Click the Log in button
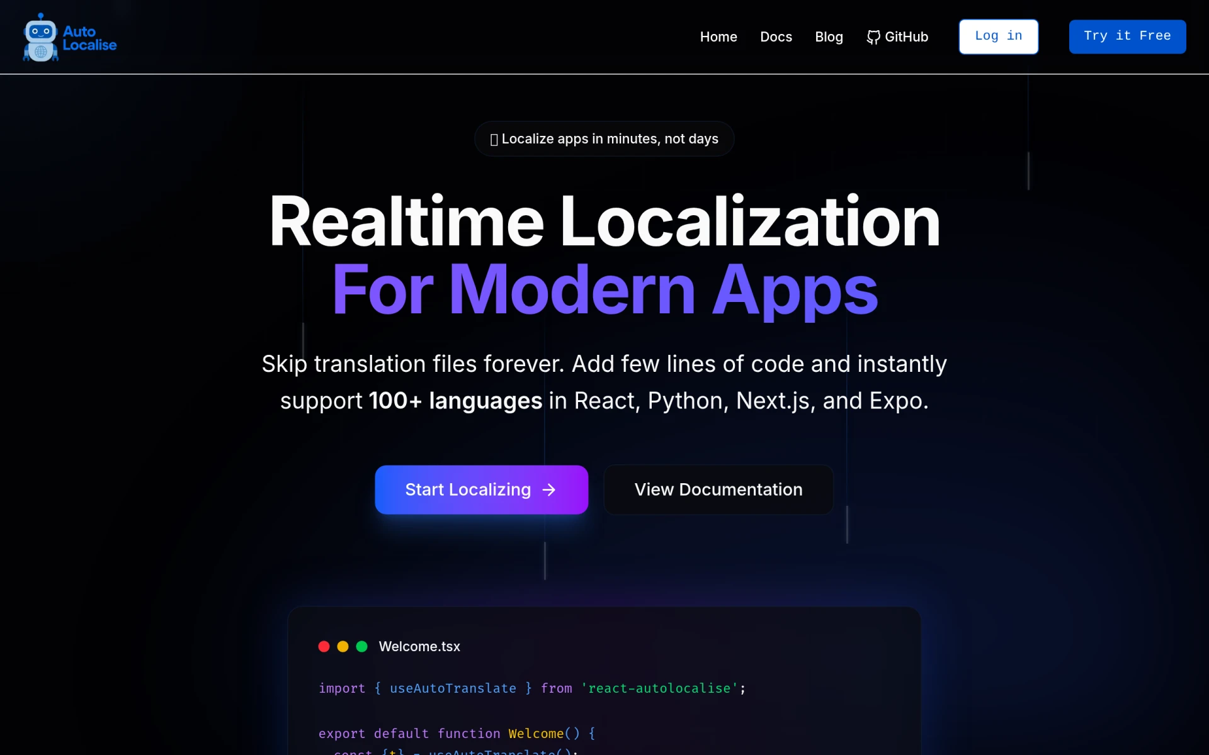Image resolution: width=1209 pixels, height=755 pixels. [998, 36]
